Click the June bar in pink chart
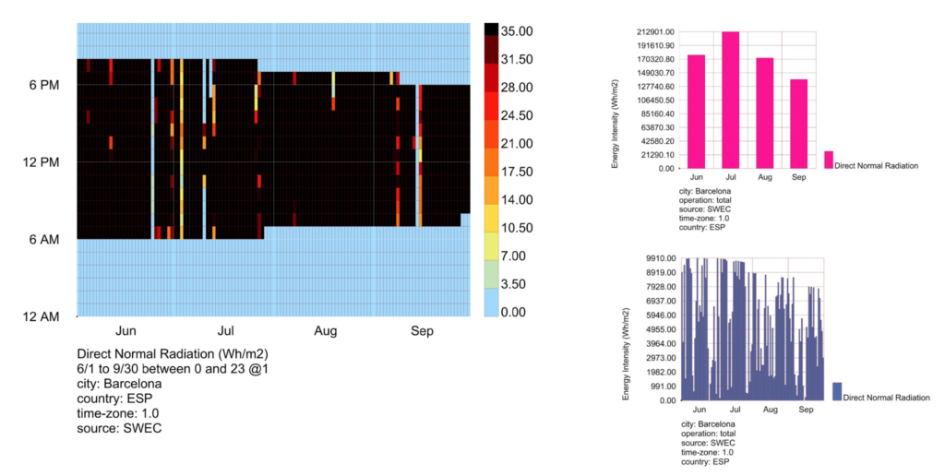Image resolution: width=945 pixels, height=476 pixels. click(696, 112)
